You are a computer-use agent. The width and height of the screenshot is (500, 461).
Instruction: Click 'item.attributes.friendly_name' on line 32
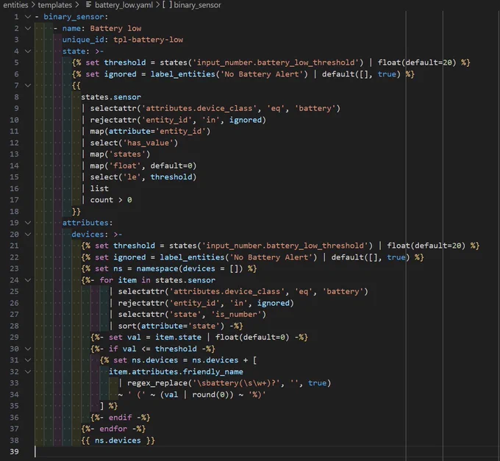[176, 372]
